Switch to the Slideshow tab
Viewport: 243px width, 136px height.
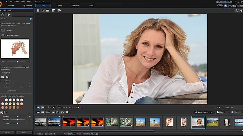pos(75,6)
